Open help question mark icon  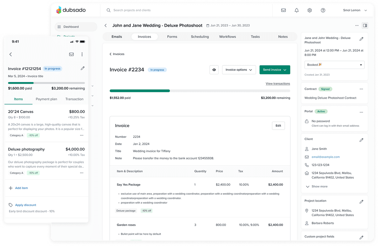(323, 10)
